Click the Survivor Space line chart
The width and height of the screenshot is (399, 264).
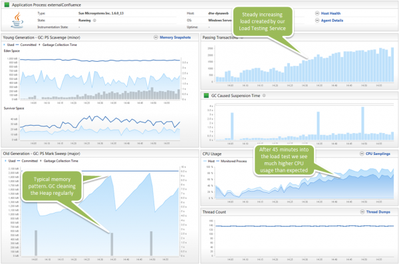pos(100,127)
